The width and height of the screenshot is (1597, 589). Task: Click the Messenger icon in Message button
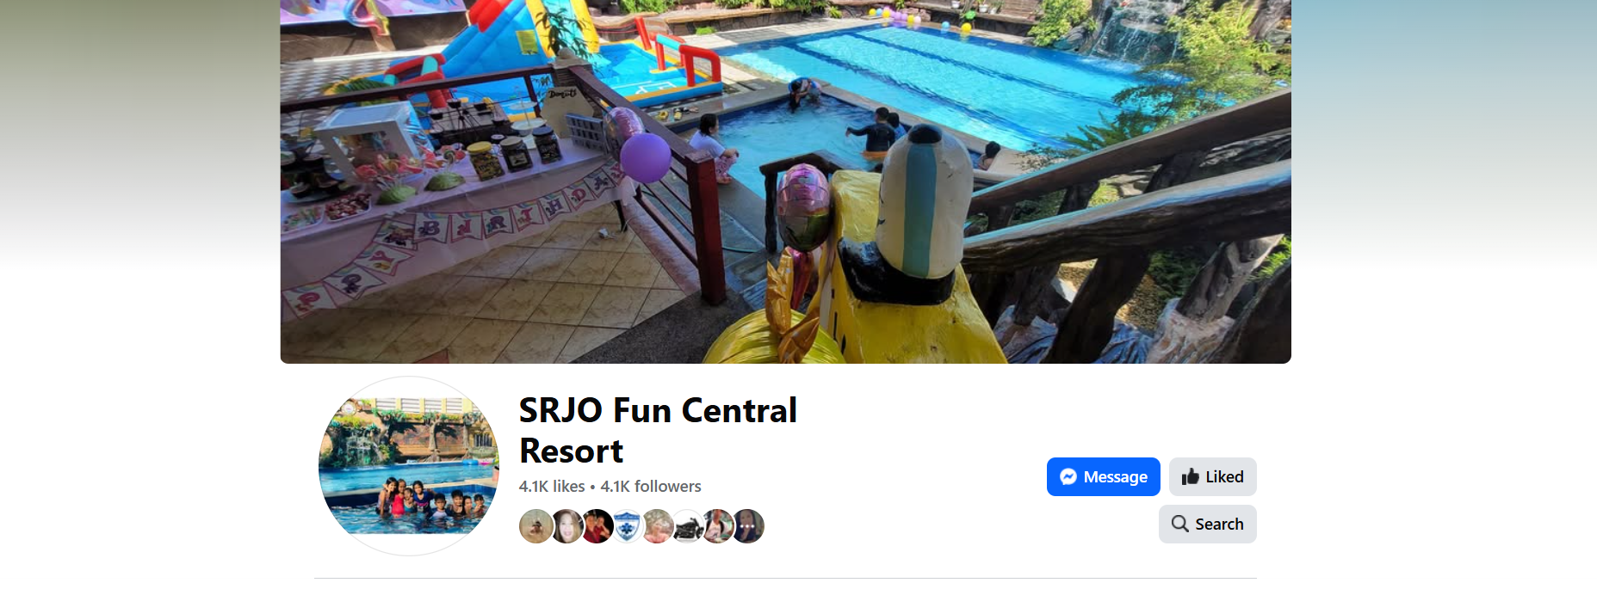point(1068,477)
